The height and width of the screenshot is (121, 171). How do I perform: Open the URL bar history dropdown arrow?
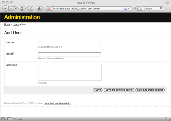click(129, 8)
